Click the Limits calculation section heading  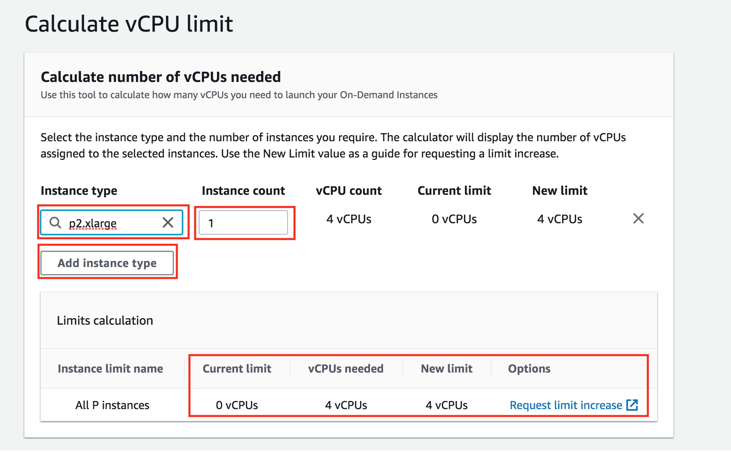point(105,321)
